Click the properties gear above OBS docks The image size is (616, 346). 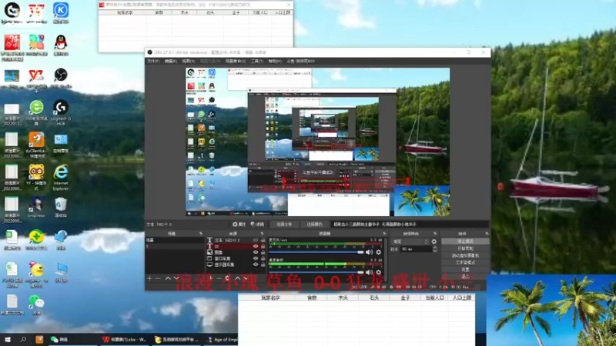click(x=239, y=225)
